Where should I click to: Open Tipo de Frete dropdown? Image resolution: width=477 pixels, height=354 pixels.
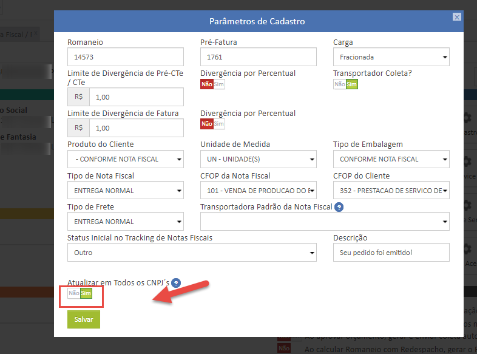(x=125, y=222)
